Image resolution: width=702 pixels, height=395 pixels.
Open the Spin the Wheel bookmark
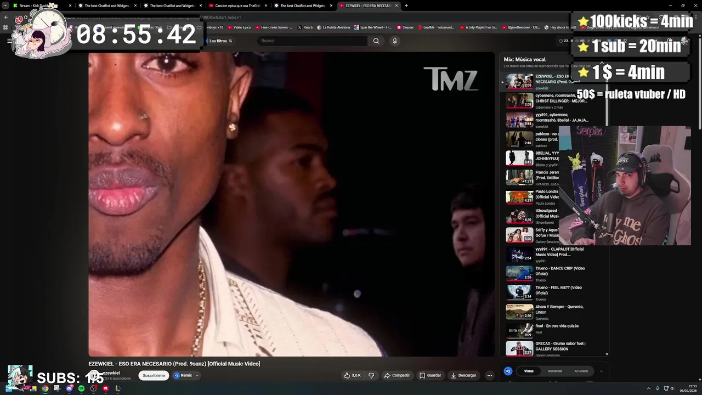tap(373, 27)
